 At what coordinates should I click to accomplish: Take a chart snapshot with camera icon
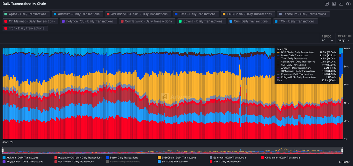click(x=348, y=4)
